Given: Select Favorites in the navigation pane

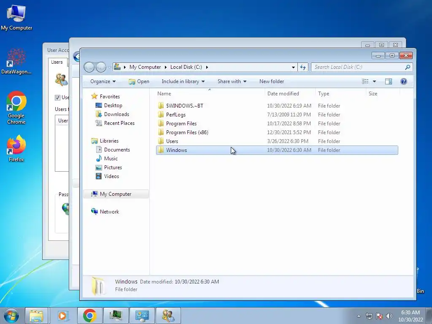Looking at the screenshot, I should 110,97.
